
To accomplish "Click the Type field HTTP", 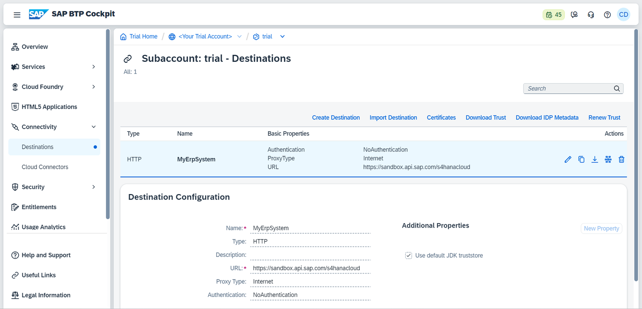I will click(310, 241).
